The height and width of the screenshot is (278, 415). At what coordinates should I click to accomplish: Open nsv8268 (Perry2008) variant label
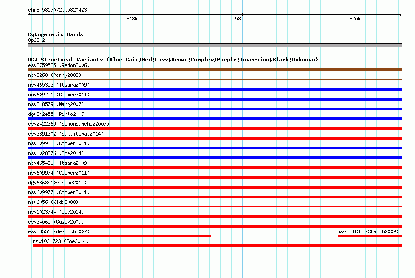pos(55,75)
